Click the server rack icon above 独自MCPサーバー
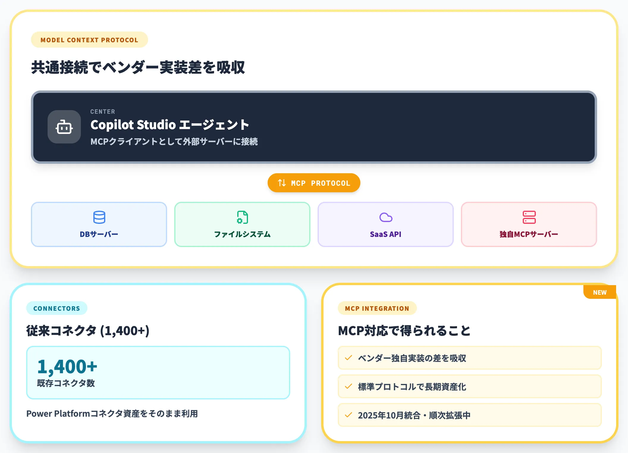 (529, 217)
